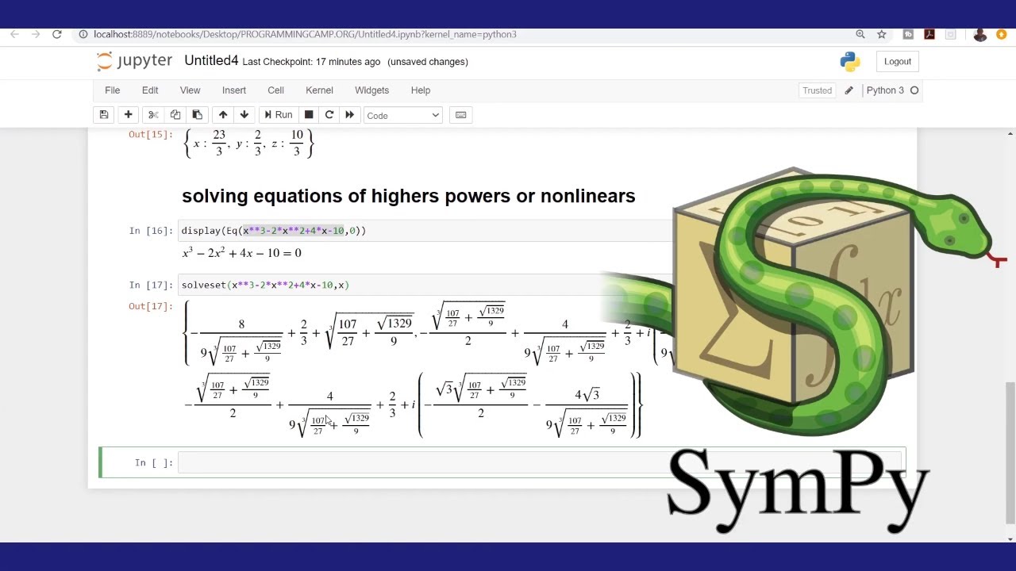Click the Logout button
Screen dimensions: 1016x571
898,62
